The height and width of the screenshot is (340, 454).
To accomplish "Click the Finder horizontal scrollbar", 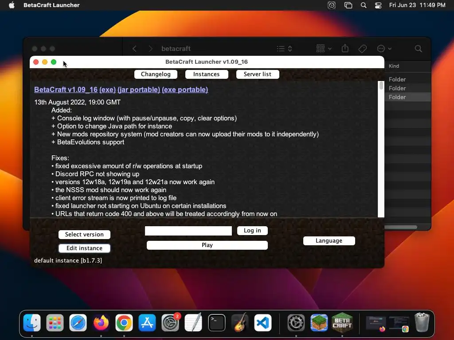I will click(401, 227).
